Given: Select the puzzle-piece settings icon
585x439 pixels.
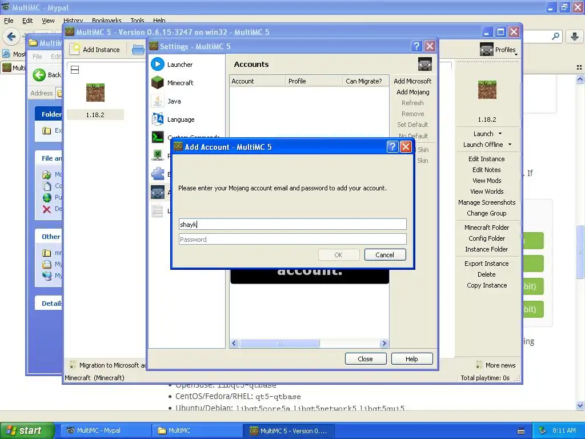Looking at the screenshot, I should [158, 174].
